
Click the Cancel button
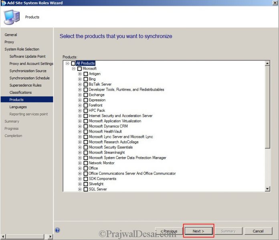[258, 231]
